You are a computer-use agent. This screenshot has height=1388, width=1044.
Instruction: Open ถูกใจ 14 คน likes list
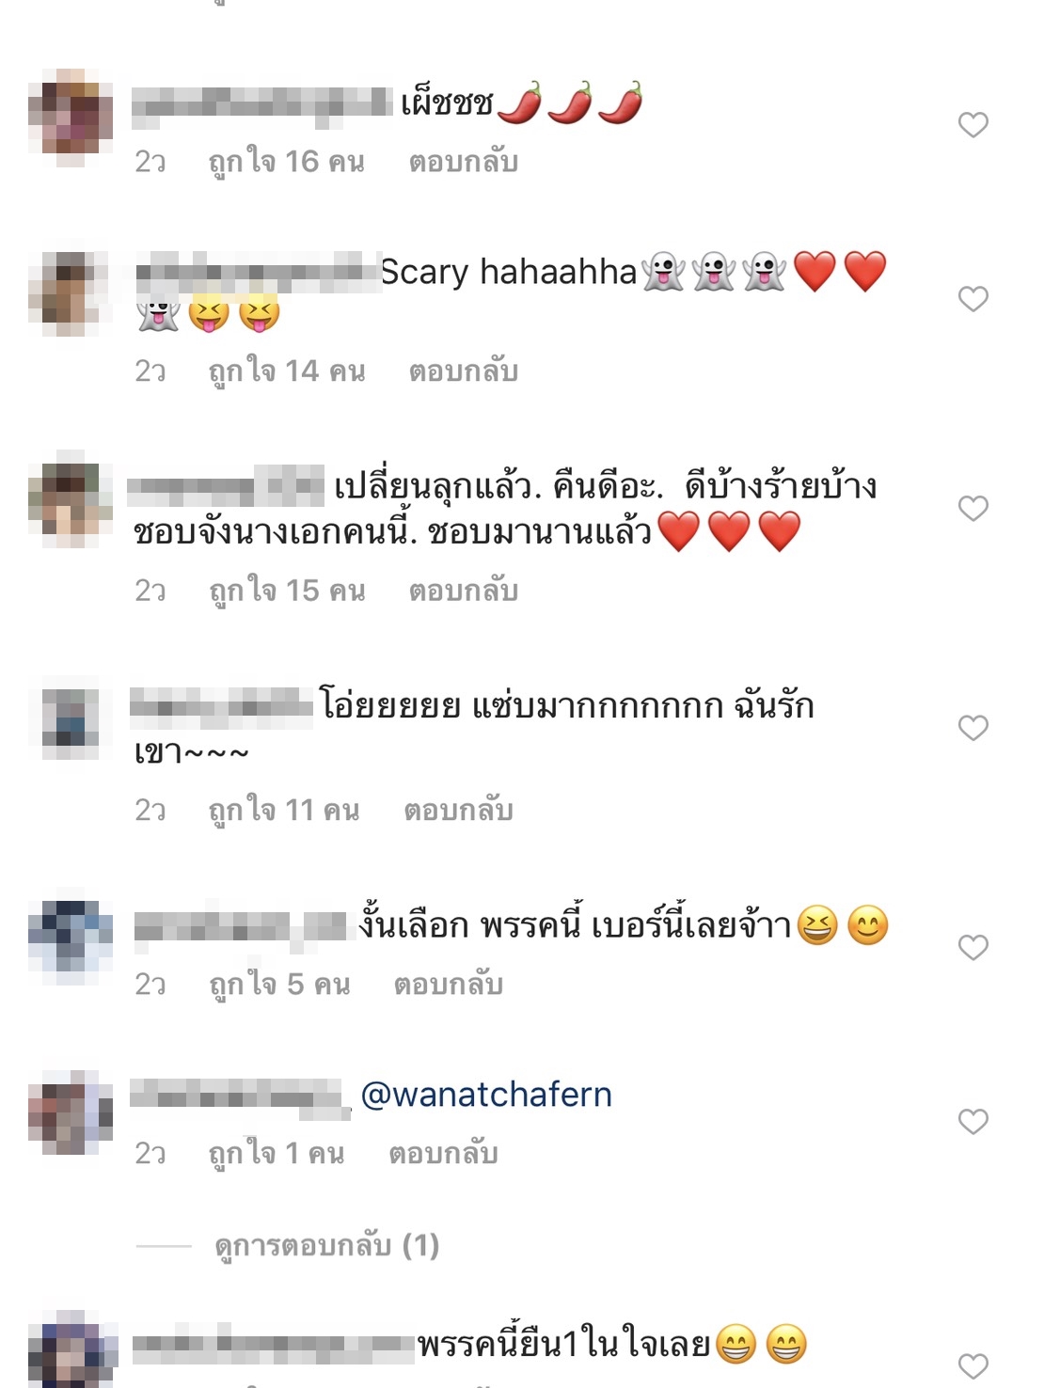[287, 371]
